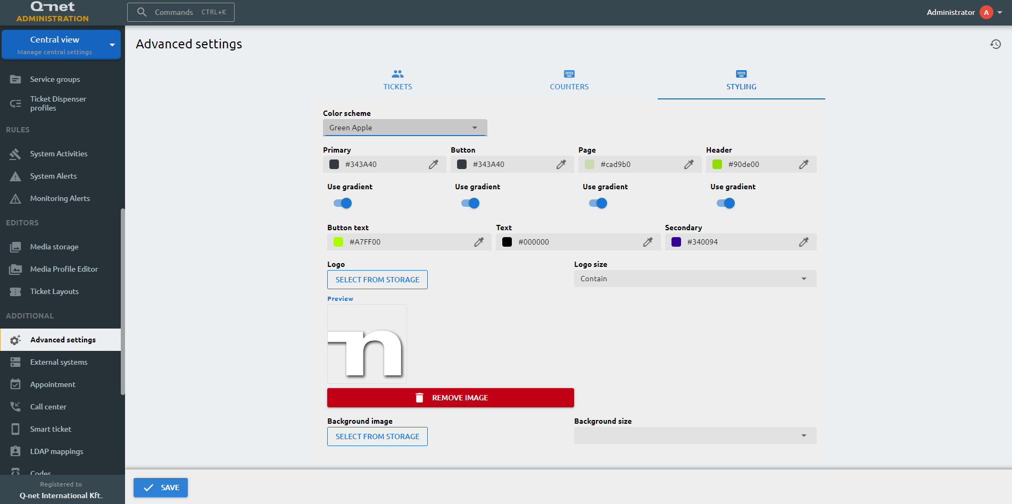Click the System Alerts warning icon
This screenshot has width=1012, height=504.
15,176
